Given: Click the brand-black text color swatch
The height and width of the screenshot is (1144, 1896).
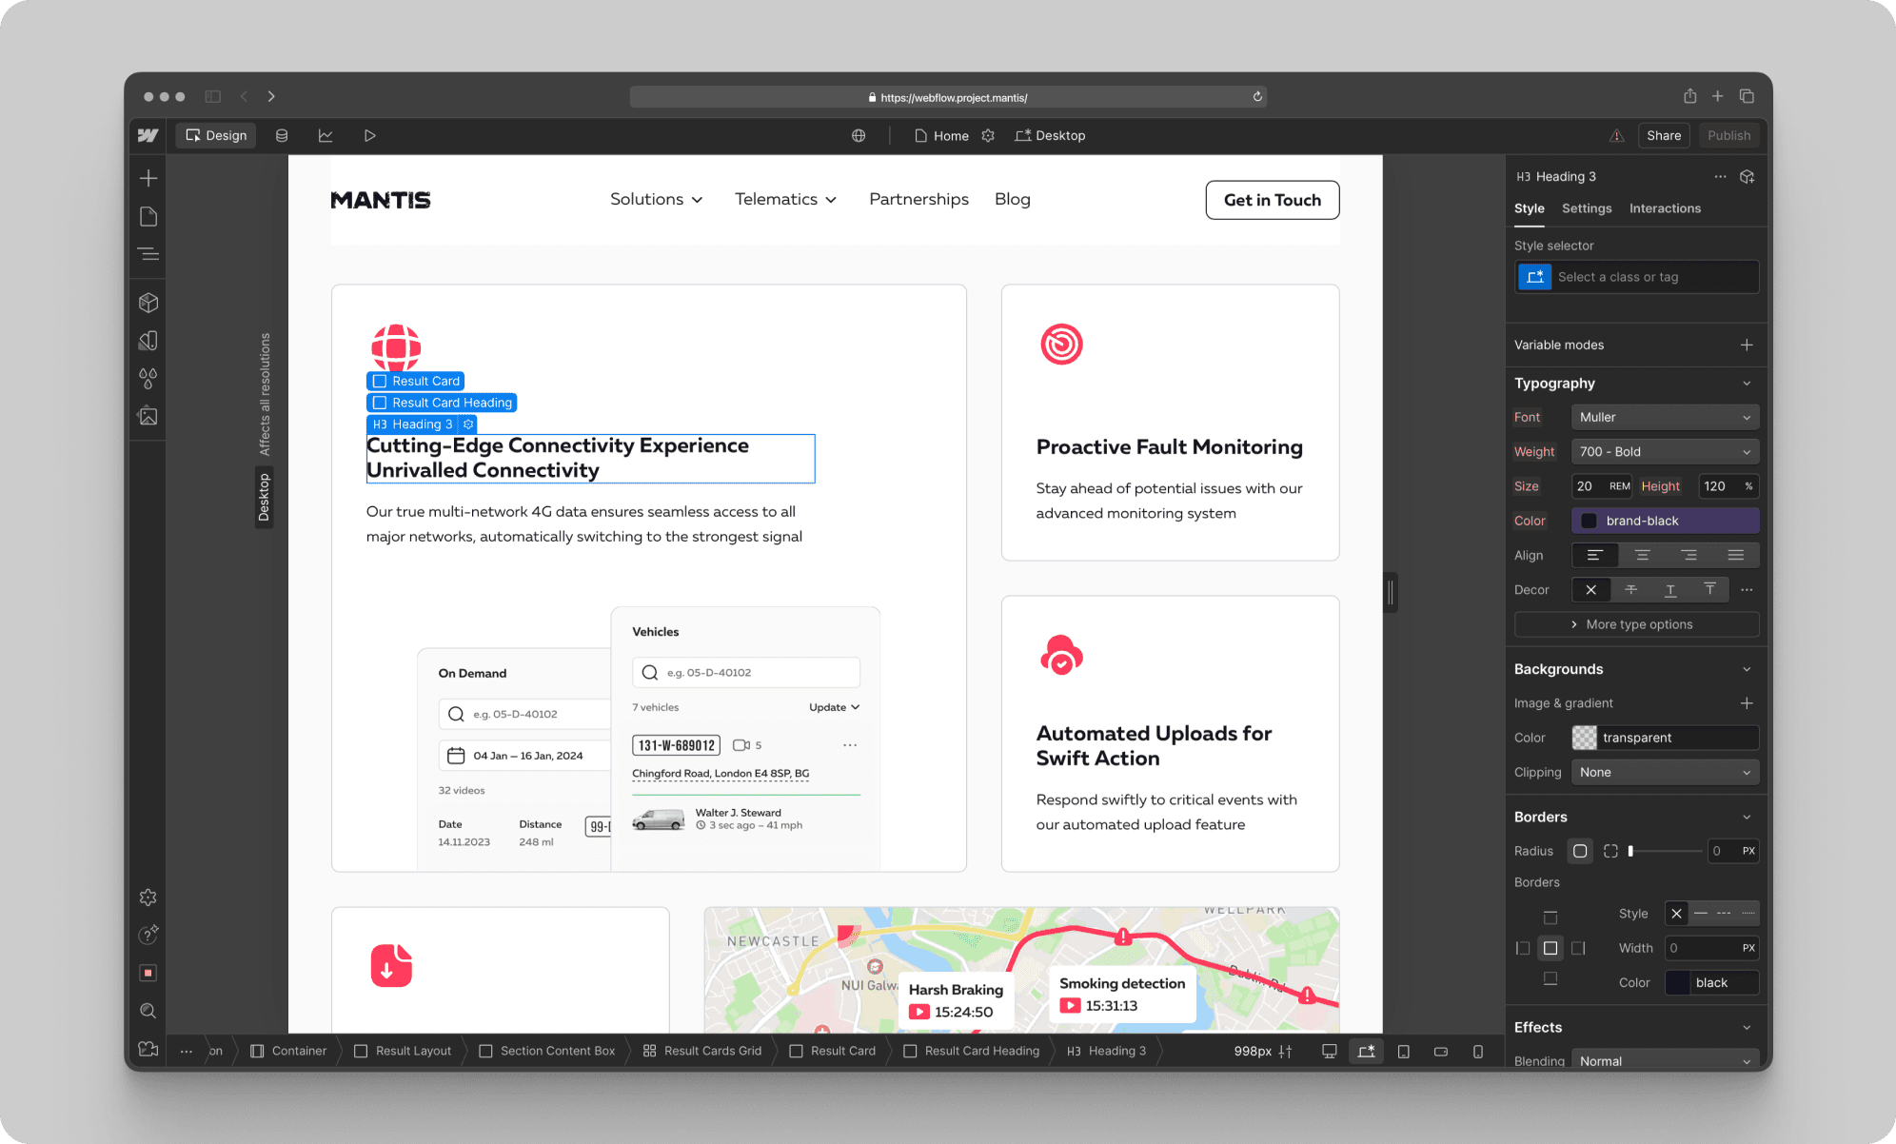Looking at the screenshot, I should point(1589,521).
